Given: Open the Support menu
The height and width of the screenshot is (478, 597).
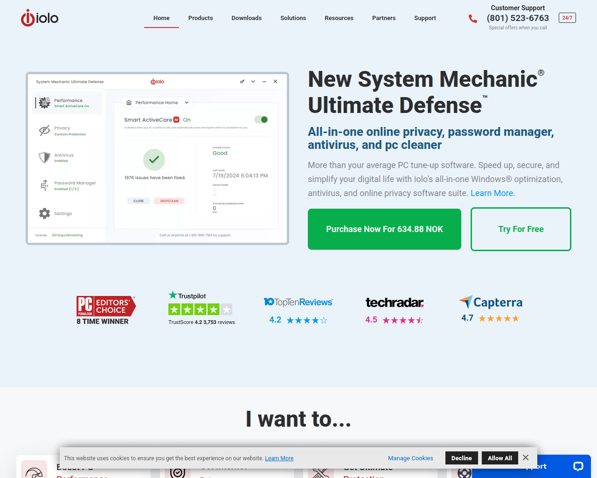Looking at the screenshot, I should tap(425, 18).
